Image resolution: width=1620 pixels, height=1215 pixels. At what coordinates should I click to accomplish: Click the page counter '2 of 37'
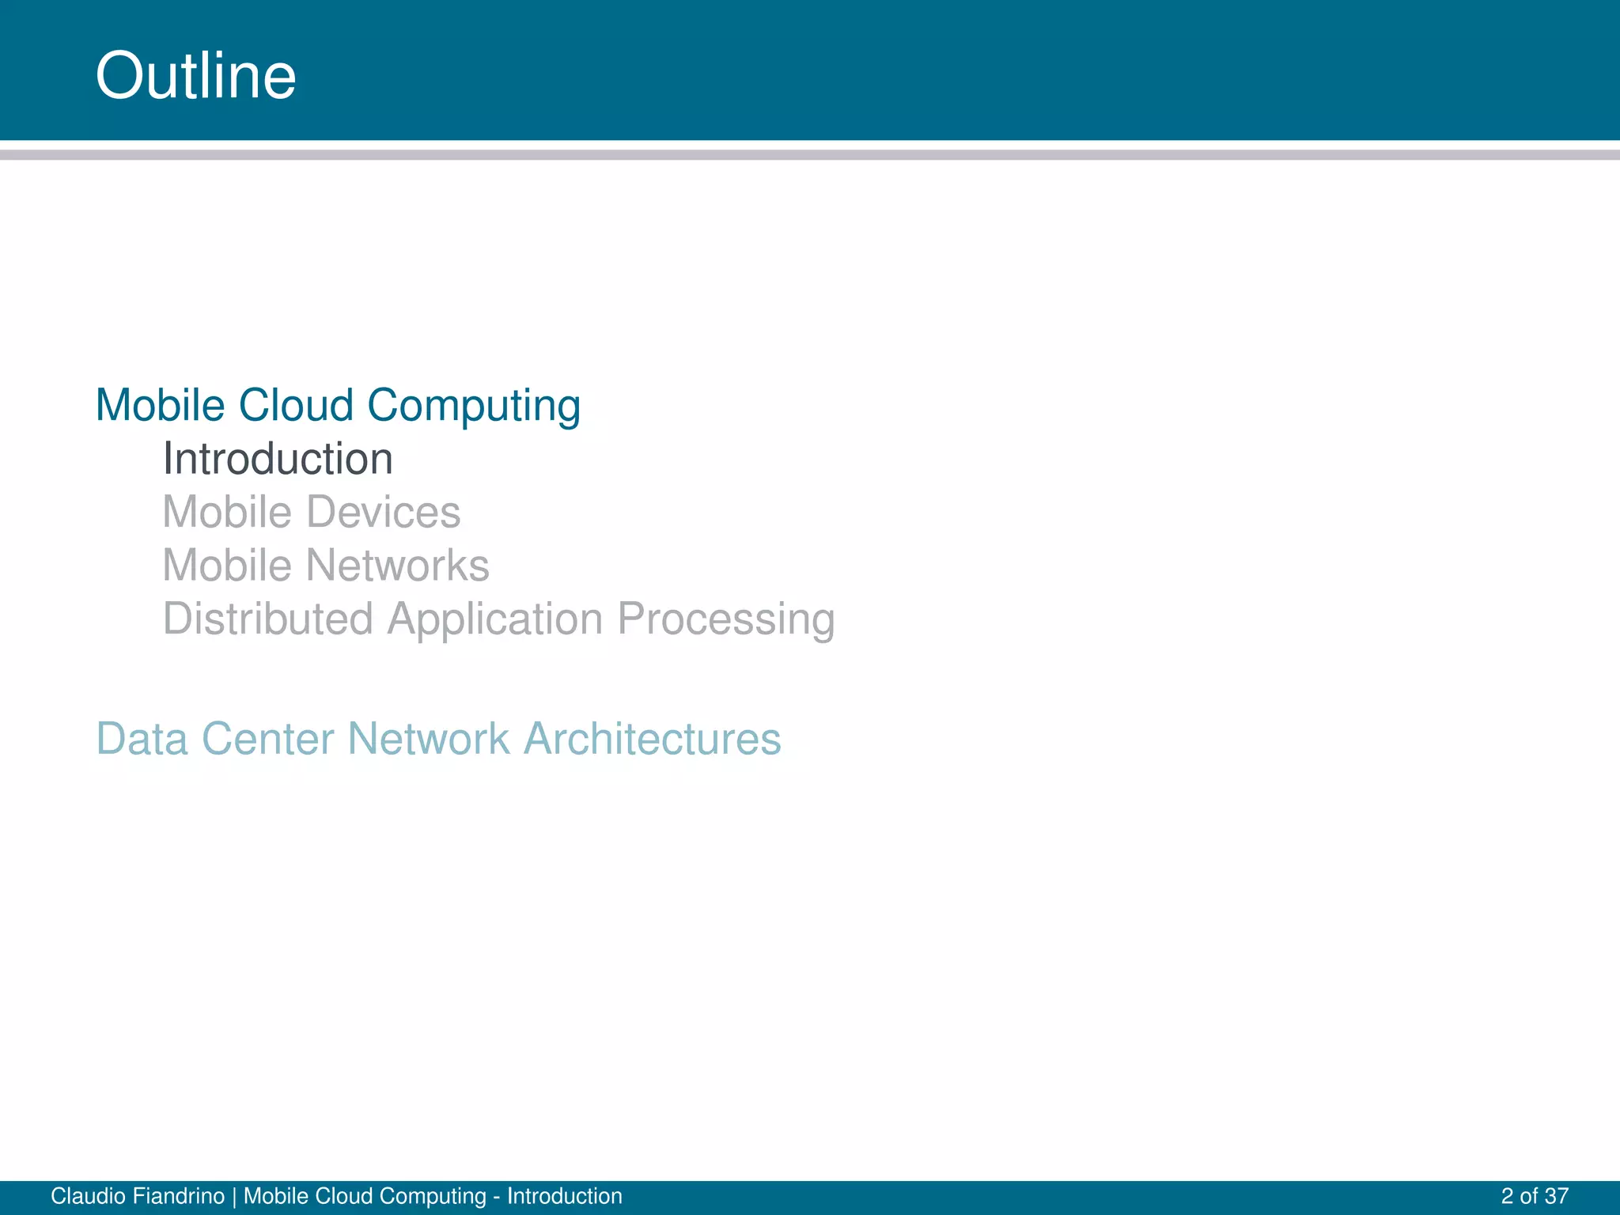1535,1196
